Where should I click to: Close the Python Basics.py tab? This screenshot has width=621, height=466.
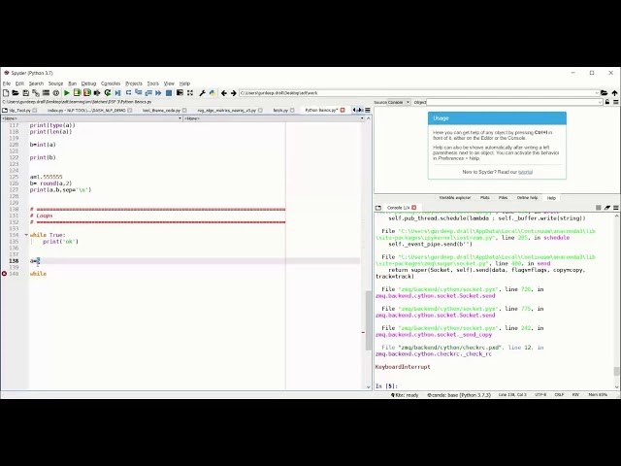(x=343, y=110)
